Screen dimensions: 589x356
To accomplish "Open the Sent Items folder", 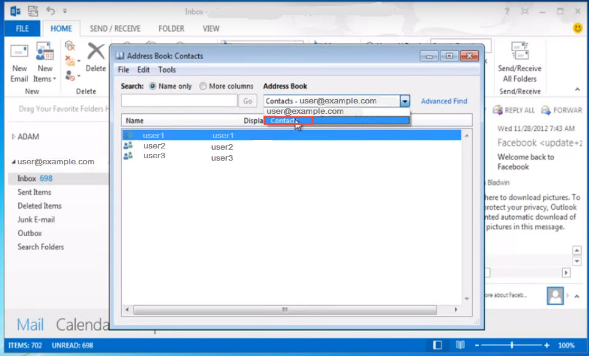I will pos(34,192).
